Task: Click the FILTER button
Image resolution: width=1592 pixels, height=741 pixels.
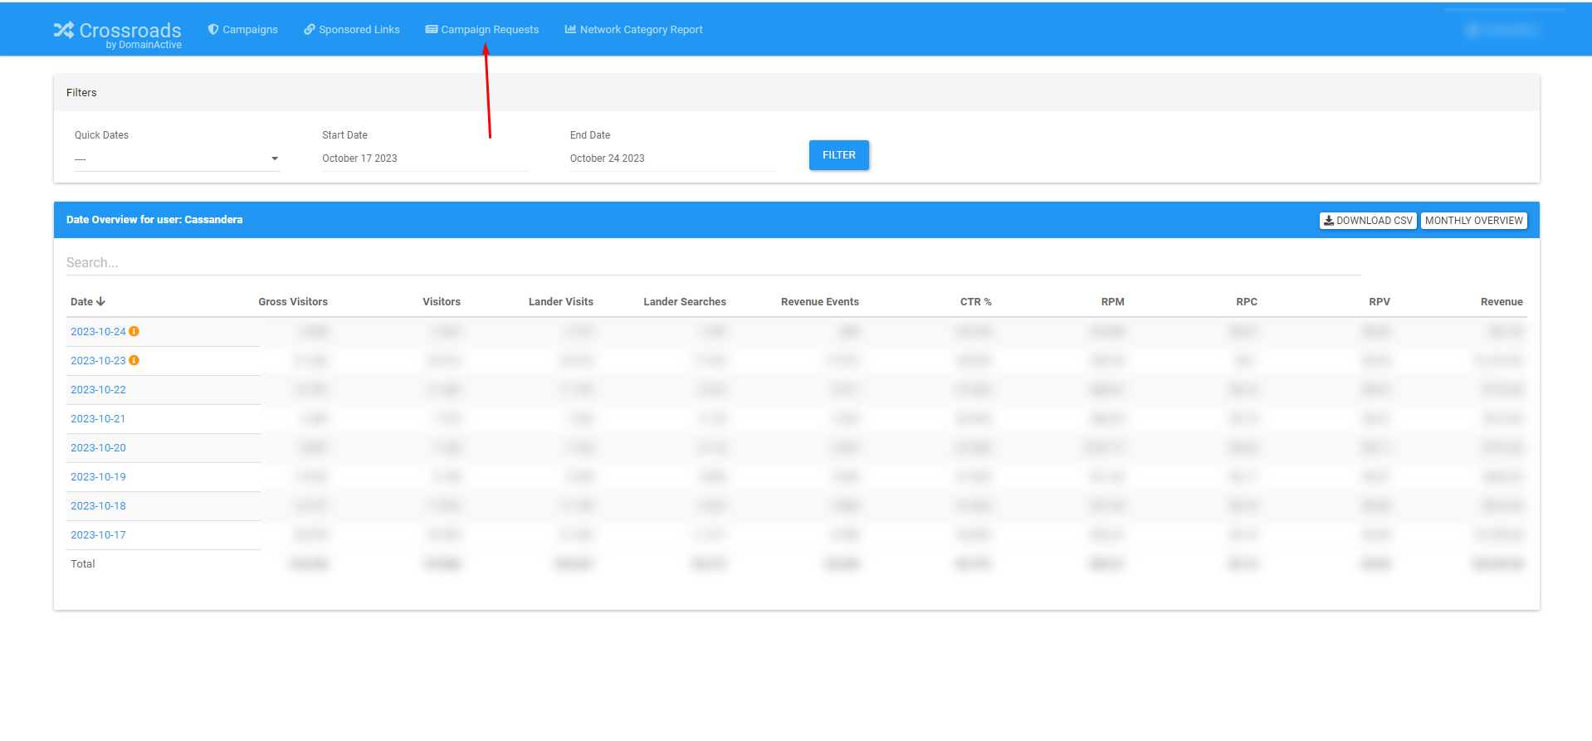Action: [x=839, y=155]
